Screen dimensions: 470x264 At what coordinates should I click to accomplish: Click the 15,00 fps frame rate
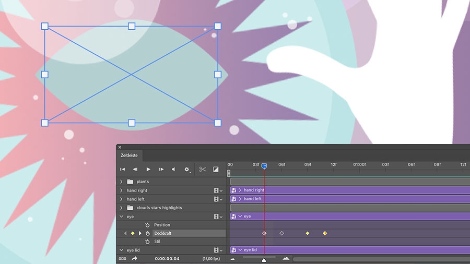pyautogui.click(x=211, y=259)
